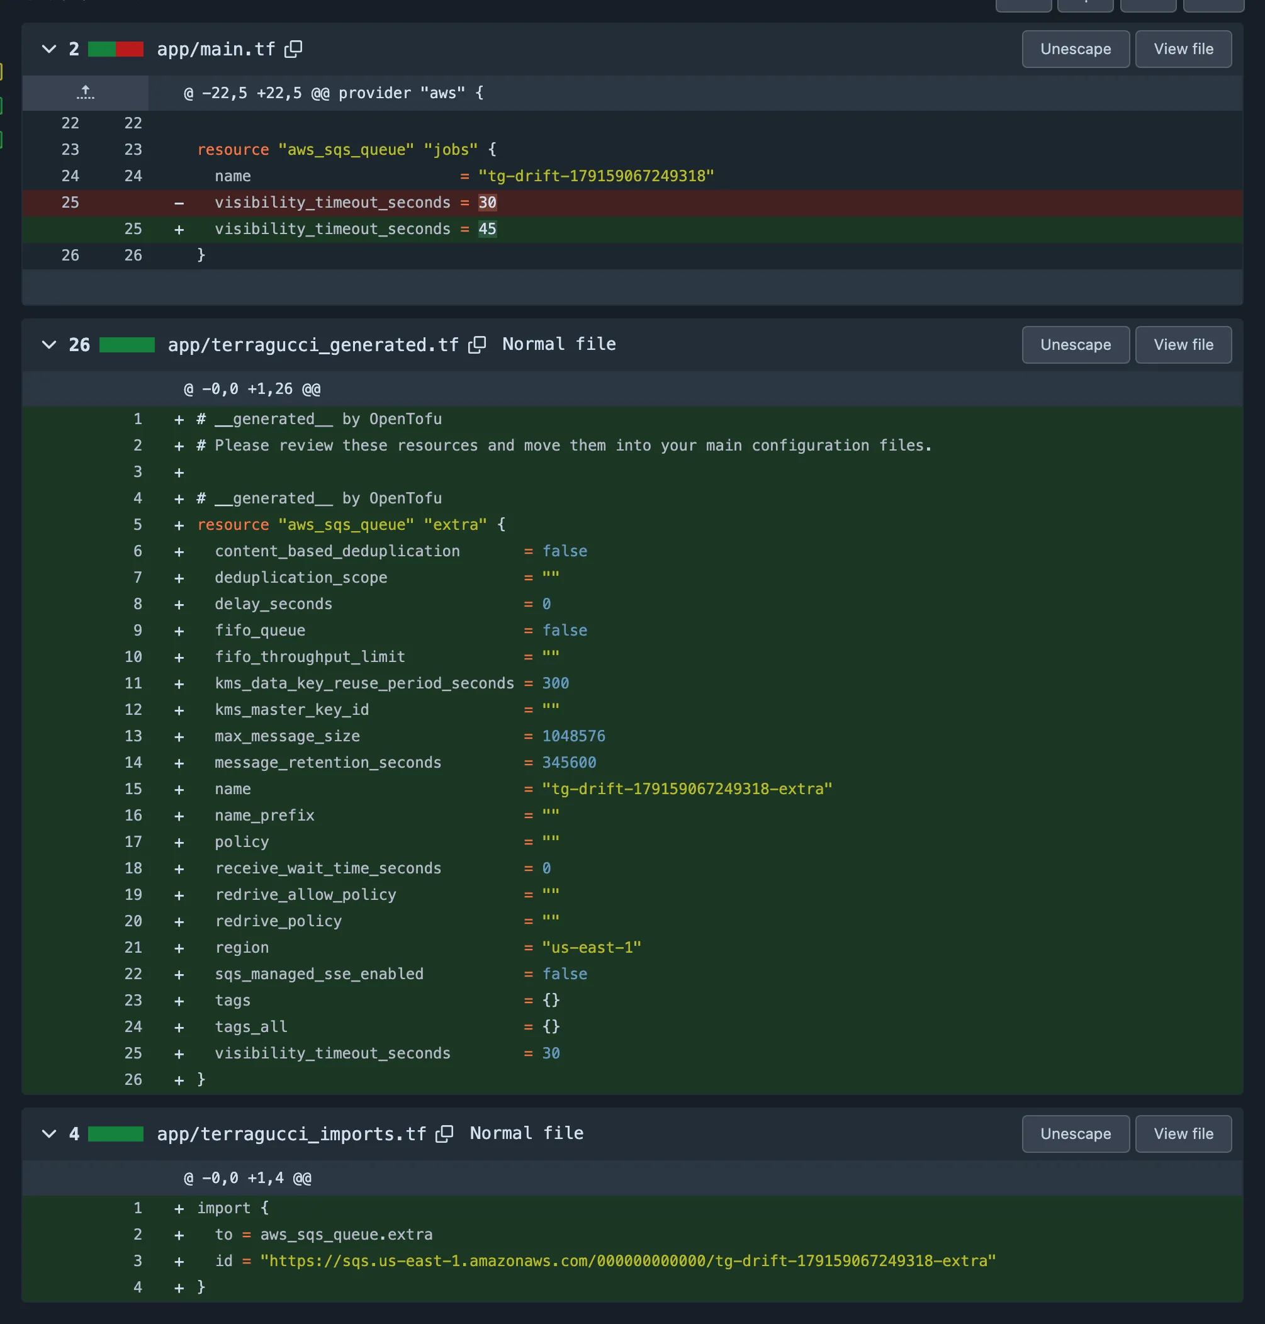Open View file for terragucci_generated.tf
This screenshot has height=1324, width=1265.
[x=1183, y=344]
